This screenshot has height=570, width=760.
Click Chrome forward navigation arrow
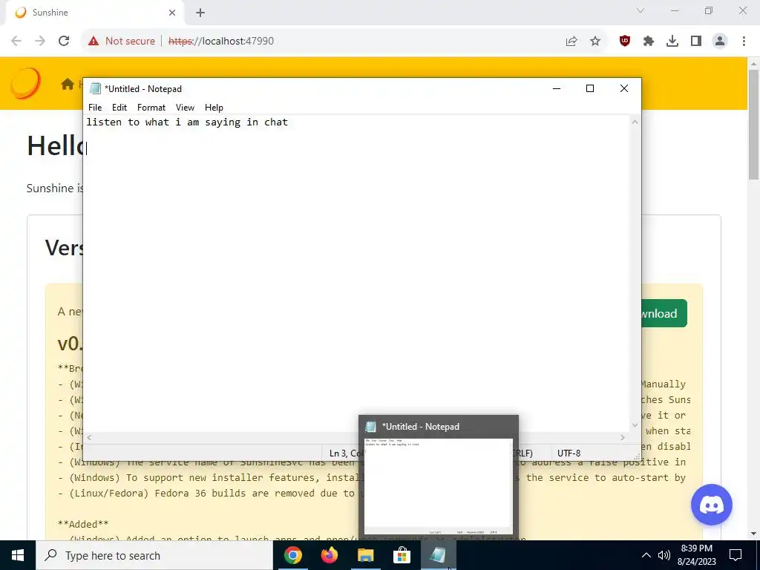tap(40, 42)
